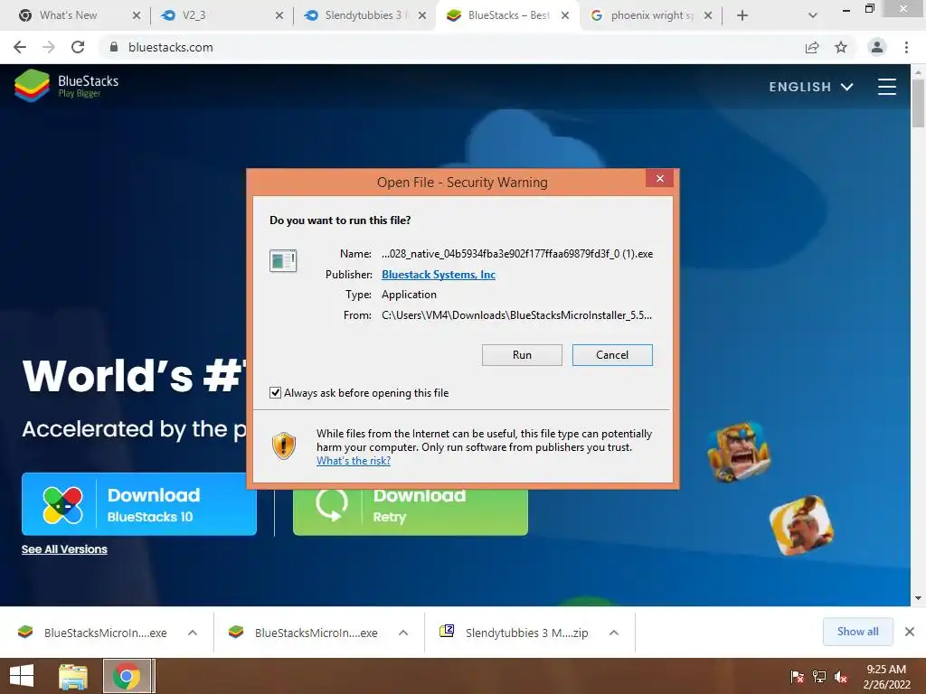Expand options for first BlueStacksMicroIn....exe download
This screenshot has width=926, height=694.
(193, 633)
